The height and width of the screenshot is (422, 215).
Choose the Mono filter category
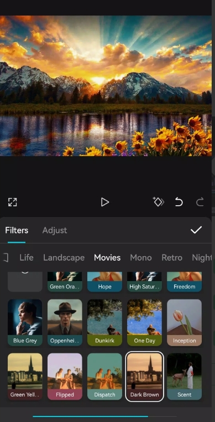tap(141, 258)
